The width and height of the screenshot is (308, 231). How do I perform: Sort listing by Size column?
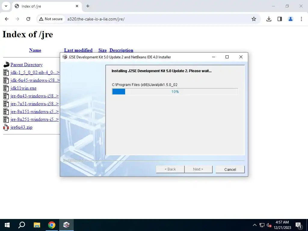click(x=103, y=50)
